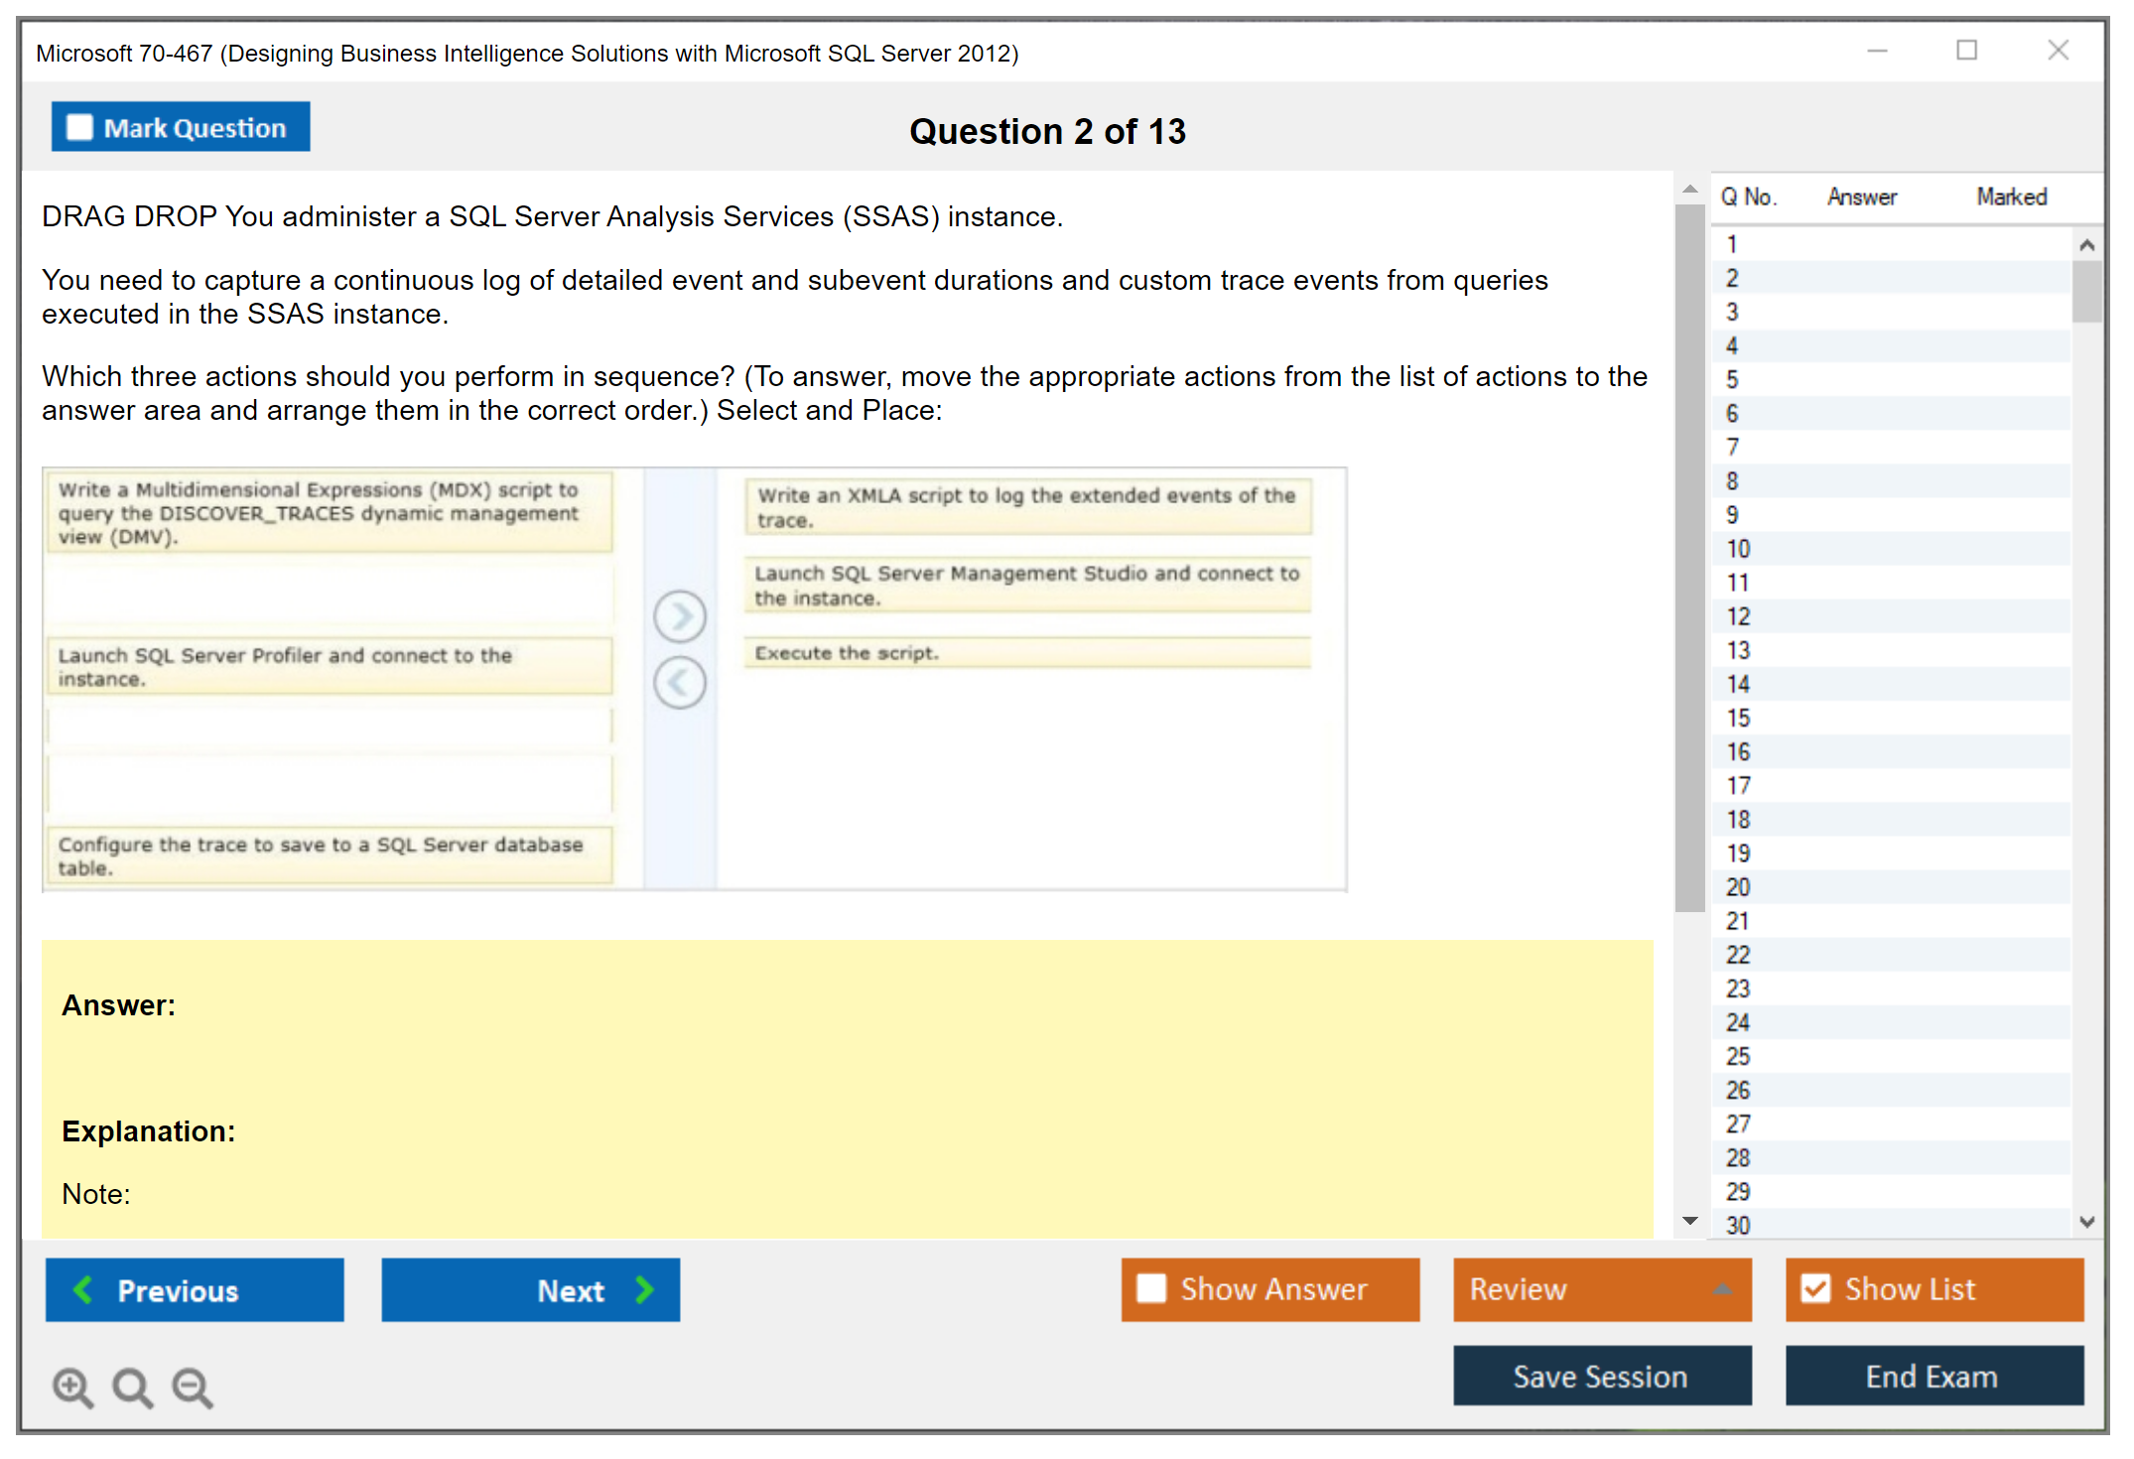Click the middle magnifier search icon
Image resolution: width=2134 pixels, height=1459 pixels.
pos(132,1388)
